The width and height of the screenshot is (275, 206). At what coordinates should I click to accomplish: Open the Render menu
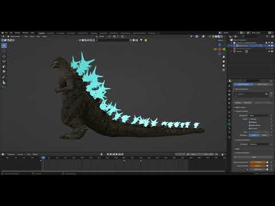click(x=17, y=33)
